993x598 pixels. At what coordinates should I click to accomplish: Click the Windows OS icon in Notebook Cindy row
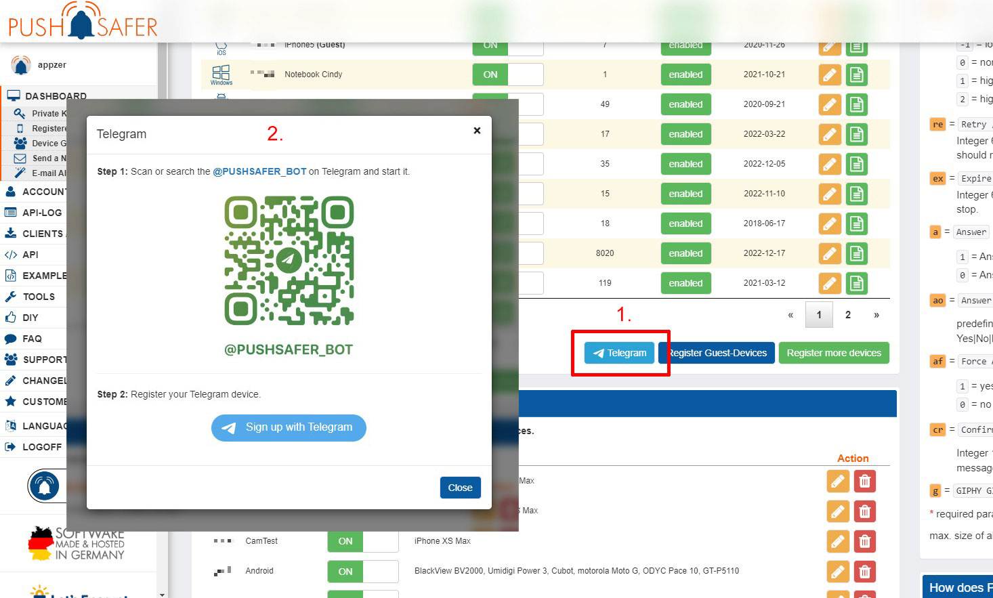coord(221,74)
